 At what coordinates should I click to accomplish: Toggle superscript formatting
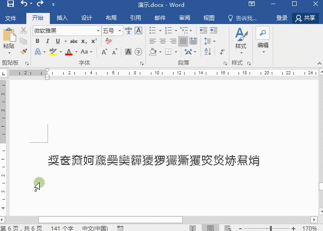pos(94,41)
